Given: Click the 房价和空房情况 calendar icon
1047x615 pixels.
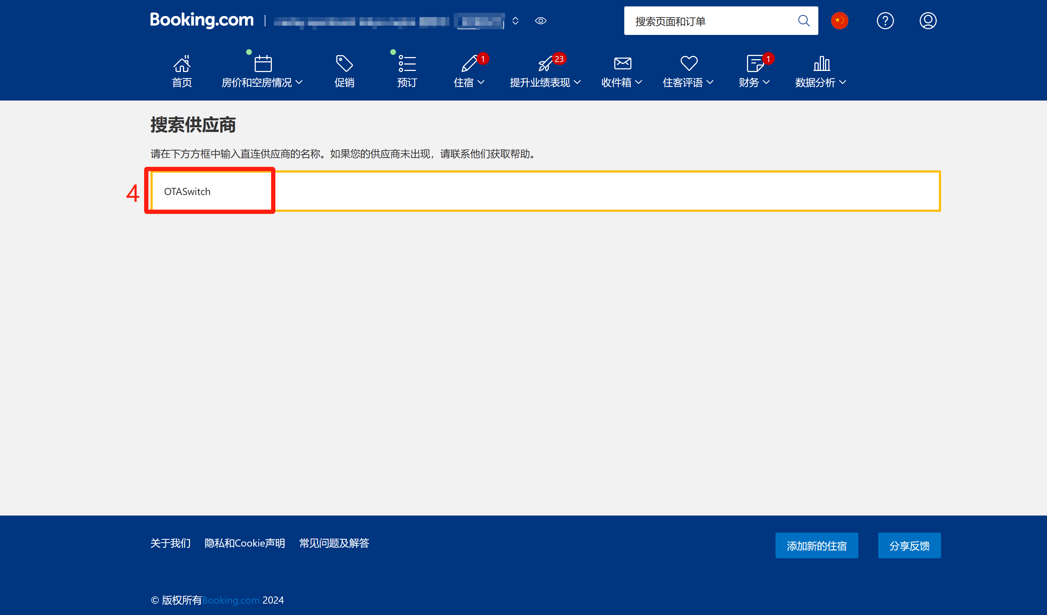Looking at the screenshot, I should (x=263, y=63).
